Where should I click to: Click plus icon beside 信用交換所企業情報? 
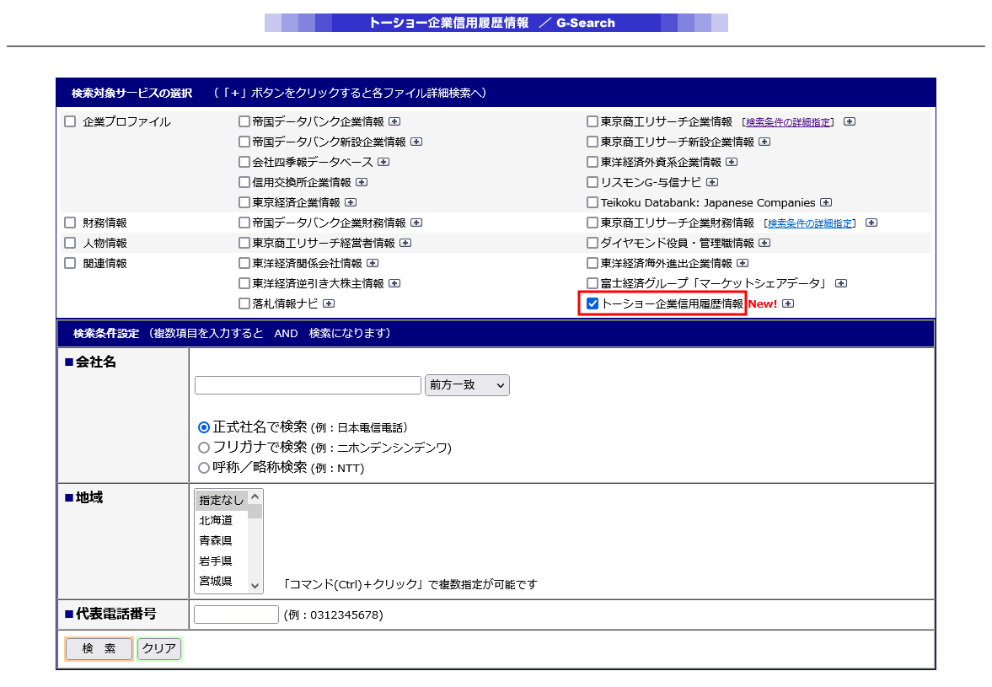coord(362,182)
